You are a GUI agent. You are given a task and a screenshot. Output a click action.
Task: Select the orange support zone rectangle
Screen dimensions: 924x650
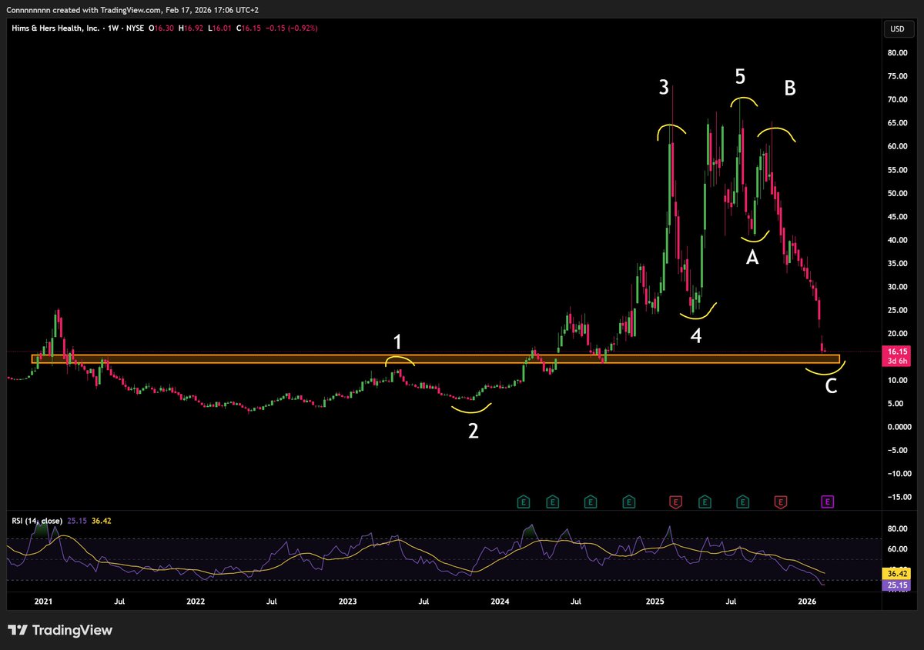[435, 359]
